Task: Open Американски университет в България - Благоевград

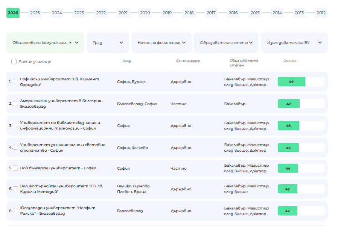Action: click(62, 104)
